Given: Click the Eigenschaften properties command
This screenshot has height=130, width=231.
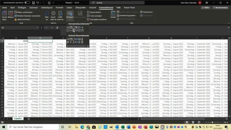Looking at the screenshot, I should coord(94,12).
